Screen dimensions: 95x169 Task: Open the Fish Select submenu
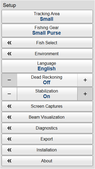click(47, 43)
